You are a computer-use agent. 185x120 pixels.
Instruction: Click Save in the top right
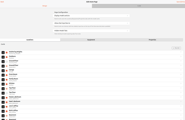[x=180, y=2]
